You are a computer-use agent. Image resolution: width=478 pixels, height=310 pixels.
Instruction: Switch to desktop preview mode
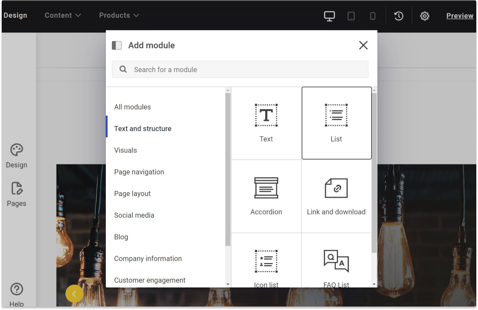pyautogui.click(x=329, y=16)
